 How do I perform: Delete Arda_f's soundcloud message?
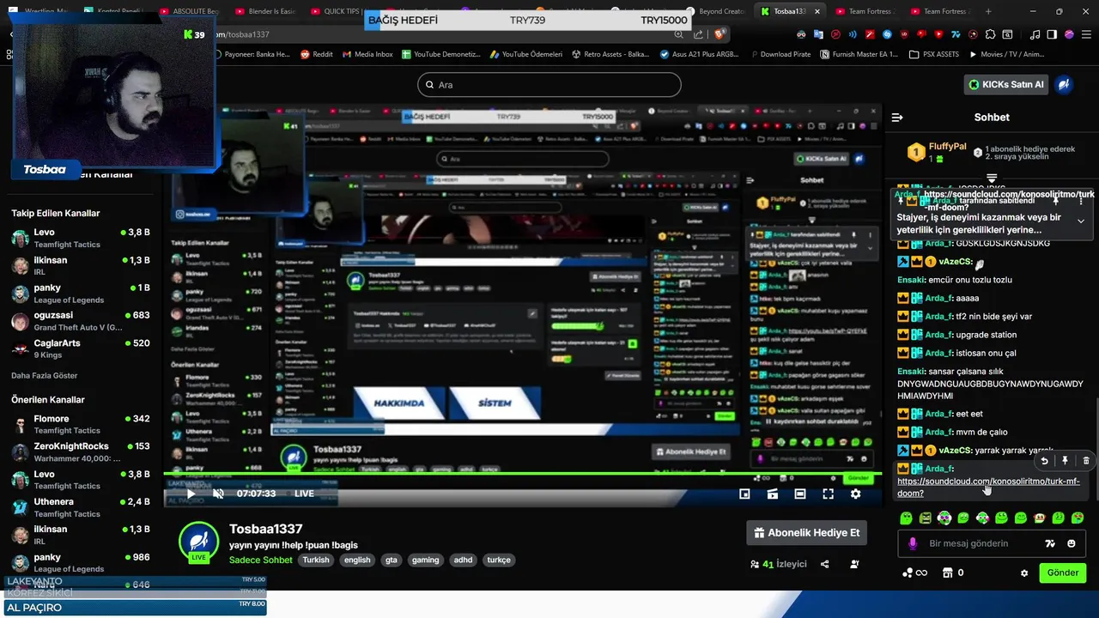coord(1085,461)
